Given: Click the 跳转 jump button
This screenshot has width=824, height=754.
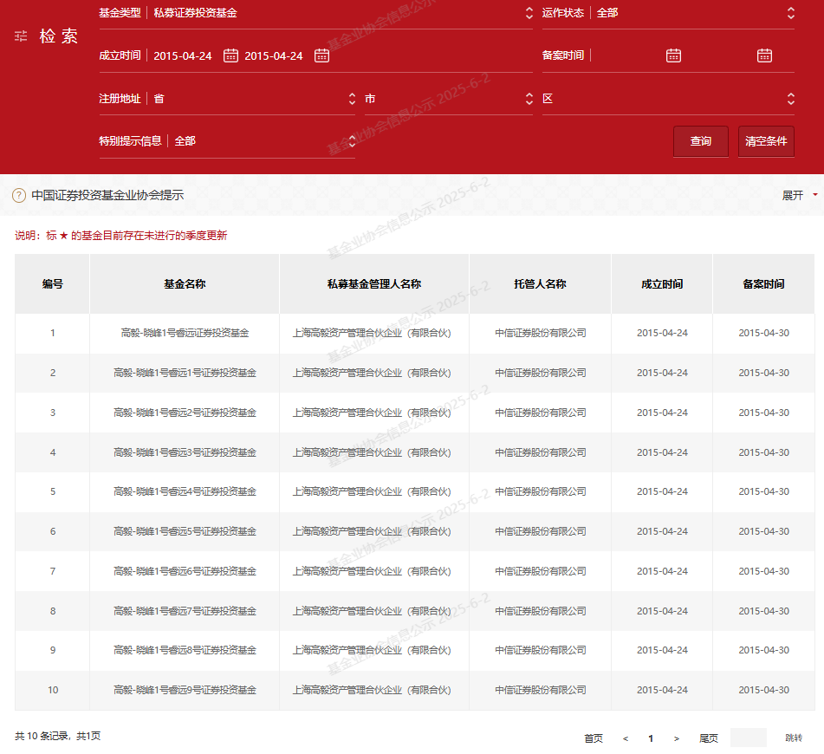Looking at the screenshot, I should [794, 738].
